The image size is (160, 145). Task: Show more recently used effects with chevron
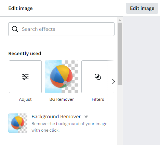[114, 82]
